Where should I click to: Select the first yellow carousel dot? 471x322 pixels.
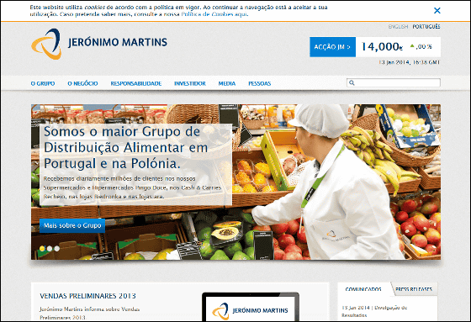(42, 248)
